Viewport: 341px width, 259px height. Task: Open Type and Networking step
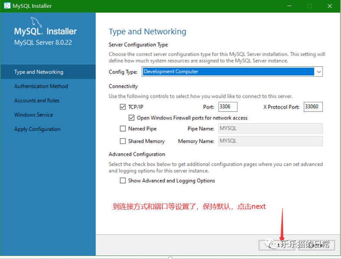point(48,72)
